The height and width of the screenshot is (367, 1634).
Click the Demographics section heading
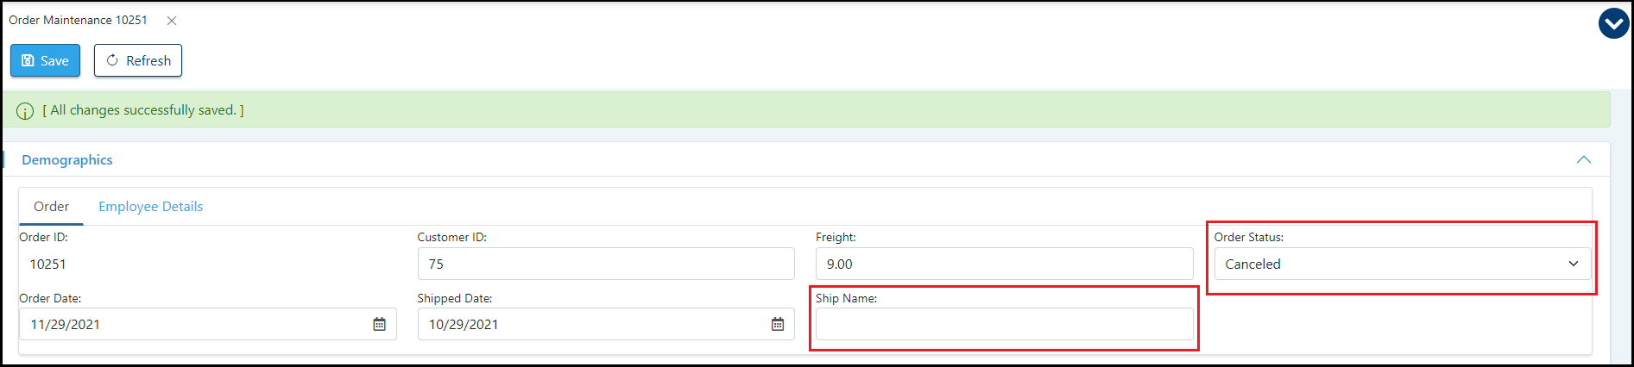pos(67,159)
